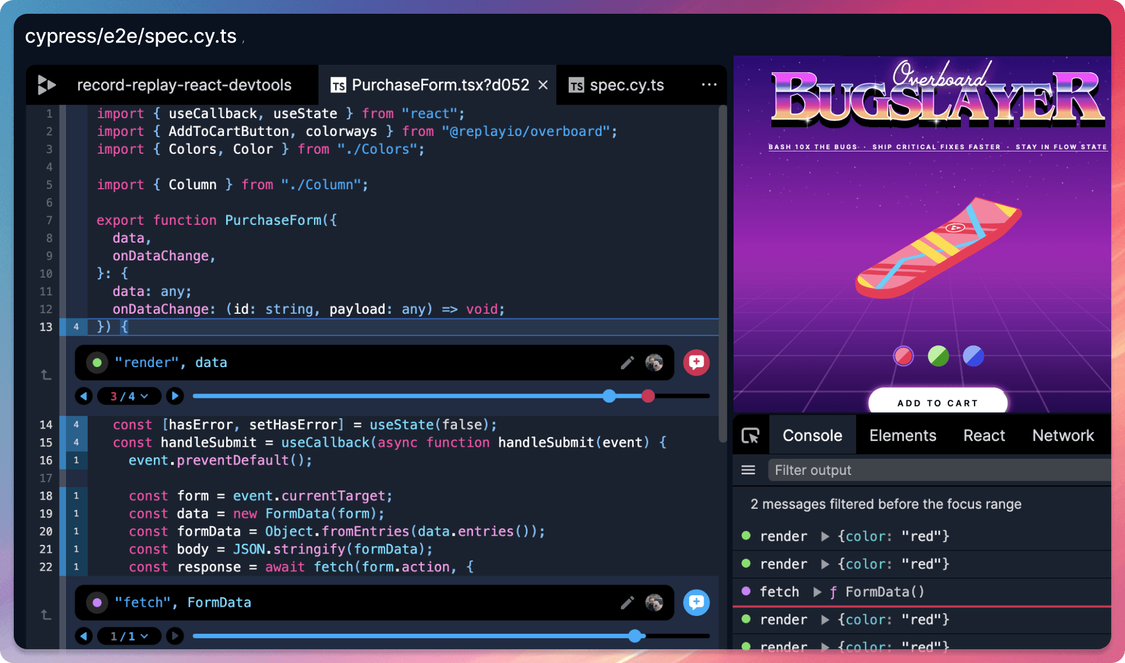Select the green colorway swatch
The image size is (1125, 663).
tap(938, 356)
